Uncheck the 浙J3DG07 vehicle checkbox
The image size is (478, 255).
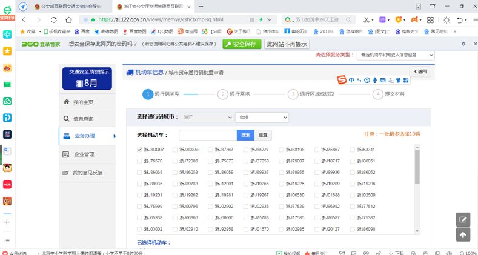pyautogui.click(x=140, y=150)
